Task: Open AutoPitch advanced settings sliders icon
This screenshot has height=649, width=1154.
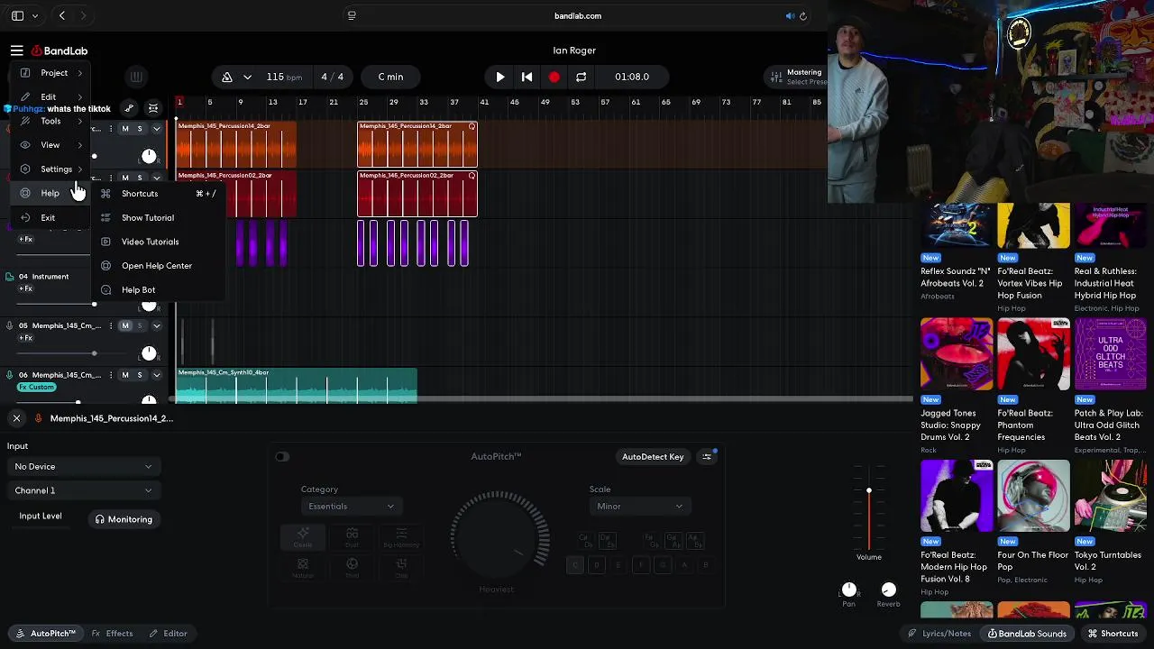Action: 707,457
